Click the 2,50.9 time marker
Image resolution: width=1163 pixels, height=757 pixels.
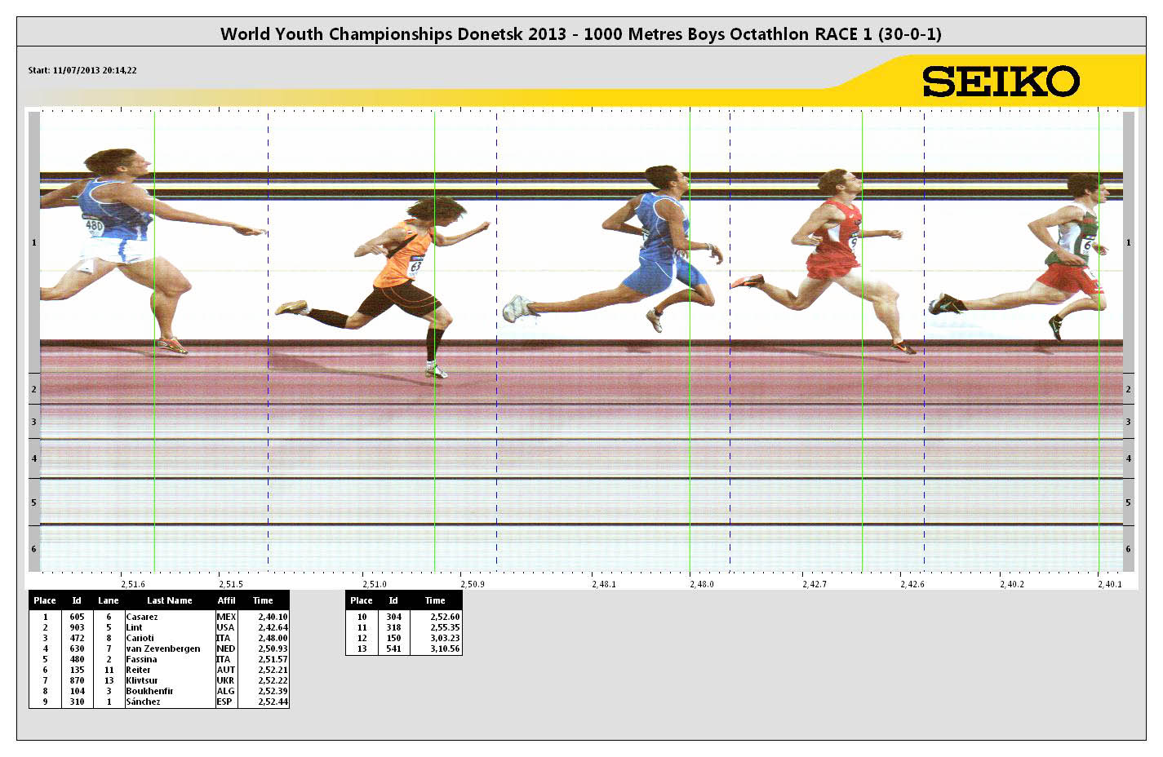tap(472, 584)
